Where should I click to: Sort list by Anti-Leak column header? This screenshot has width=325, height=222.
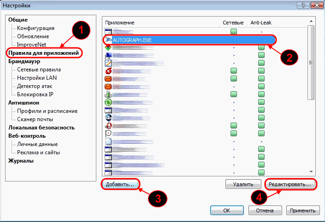tap(261, 22)
